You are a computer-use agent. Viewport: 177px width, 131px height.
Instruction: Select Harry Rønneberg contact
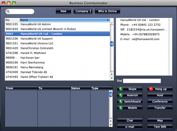coord(57,67)
